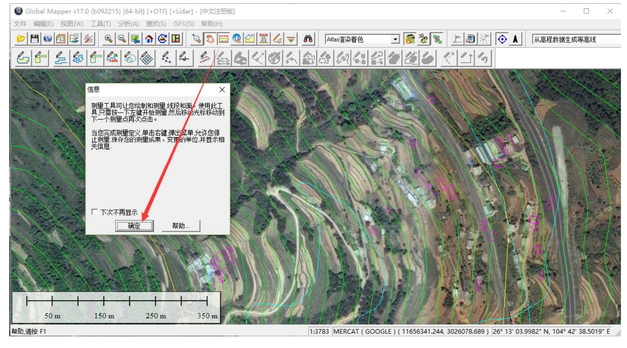Check the 下次不再显示 checkbox
The width and height of the screenshot is (627, 348).
(x=95, y=212)
